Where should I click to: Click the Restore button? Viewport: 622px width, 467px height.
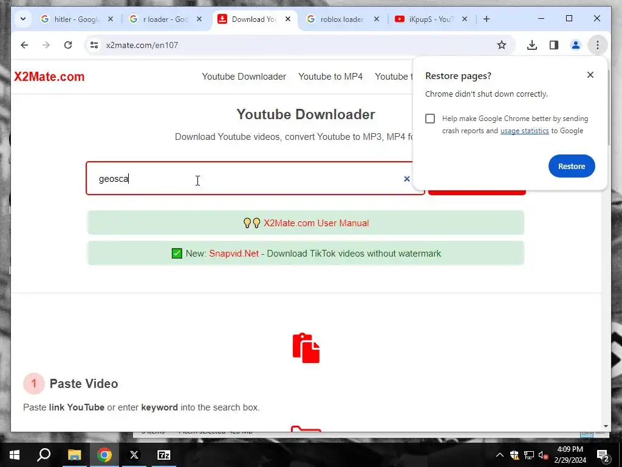coord(572,166)
